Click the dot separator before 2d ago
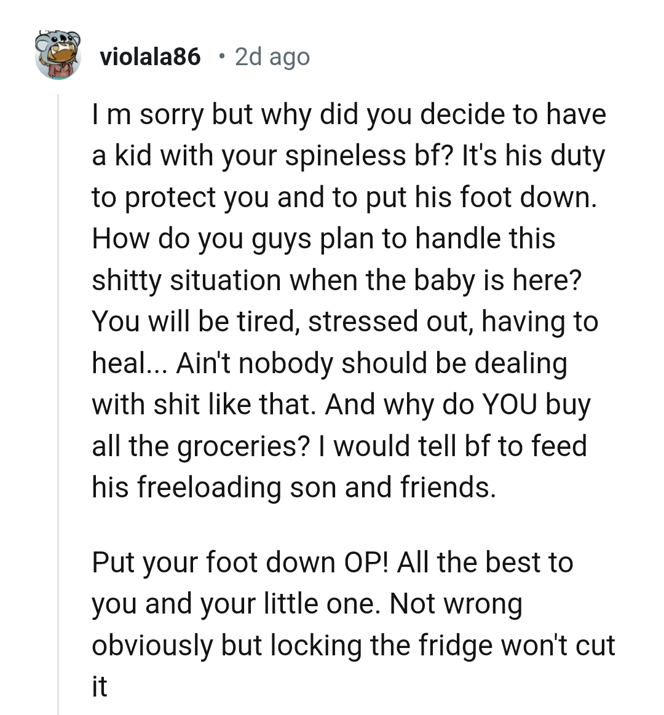 coord(221,58)
